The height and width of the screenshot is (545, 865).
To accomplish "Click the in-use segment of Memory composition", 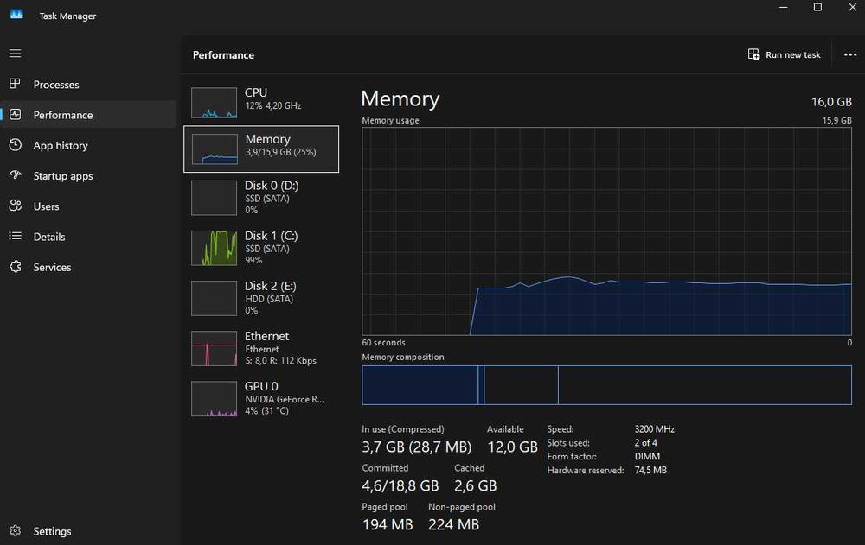I will [420, 384].
